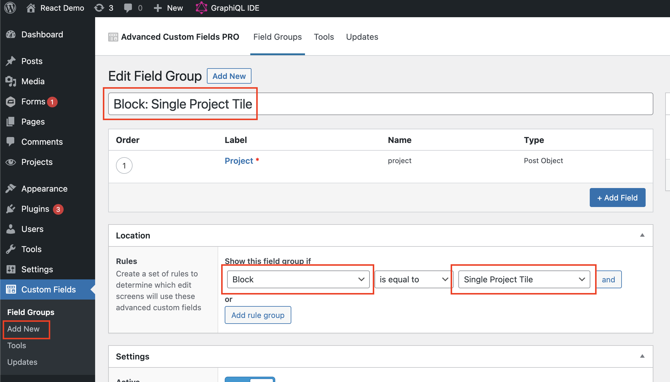Click the React Demo home icon
Image resolution: width=670 pixels, height=382 pixels.
[x=31, y=8]
